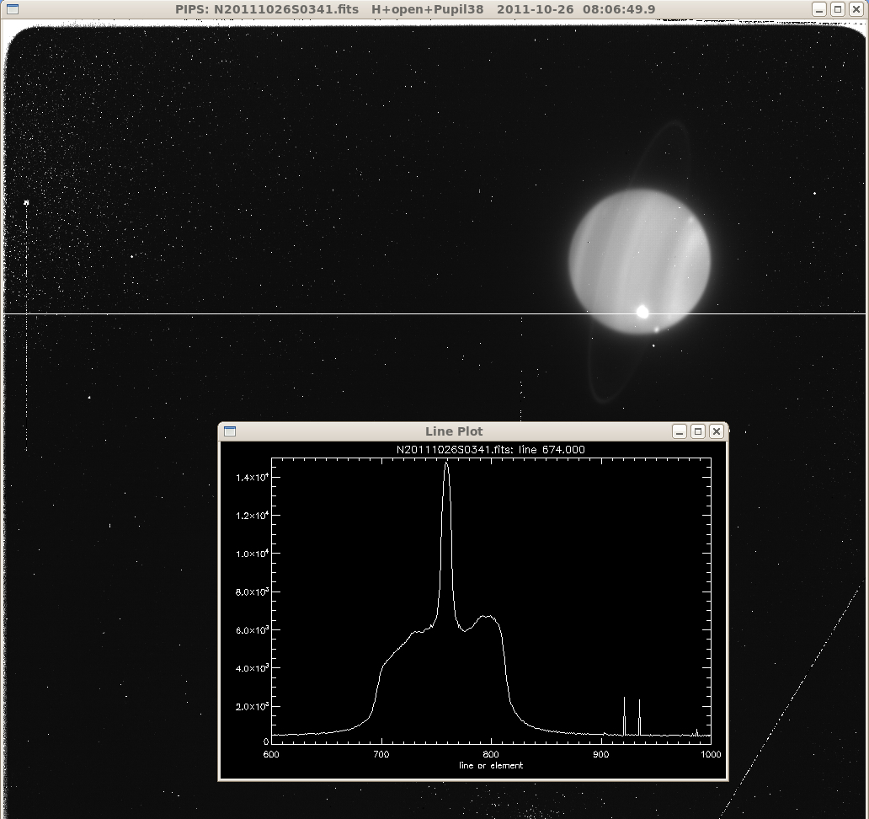Click the tallest peak in the line plot
This screenshot has height=819, width=869.
[x=446, y=466]
